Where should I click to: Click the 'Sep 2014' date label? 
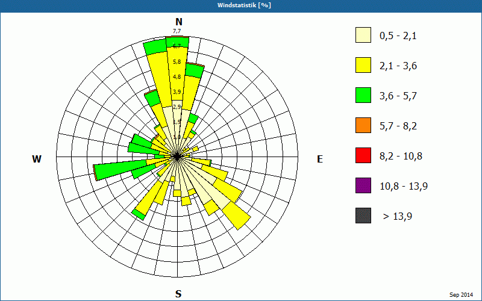click(x=461, y=295)
